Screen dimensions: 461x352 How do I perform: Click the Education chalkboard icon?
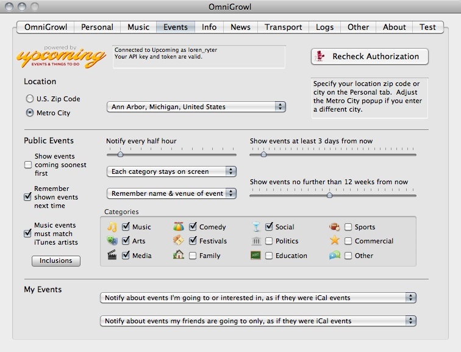point(256,255)
